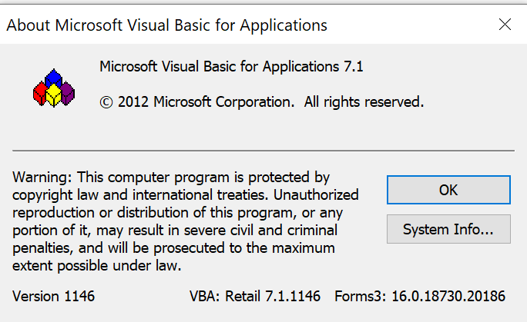This screenshot has width=527, height=322.
Task: Click the OK button
Action: (448, 190)
